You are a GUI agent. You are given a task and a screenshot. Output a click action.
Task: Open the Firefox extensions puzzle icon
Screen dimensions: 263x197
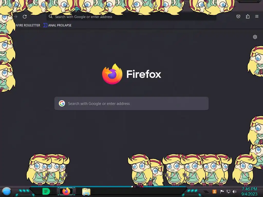(x=248, y=16)
